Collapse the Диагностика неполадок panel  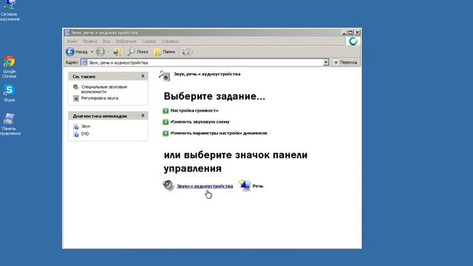pyautogui.click(x=143, y=116)
